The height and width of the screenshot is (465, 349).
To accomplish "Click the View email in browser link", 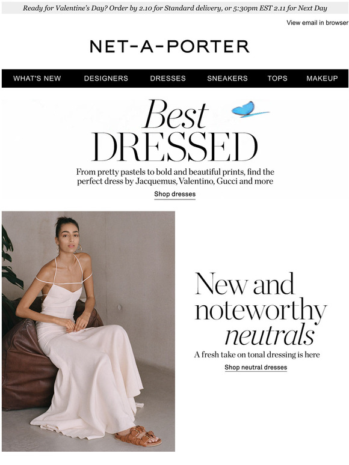I will [x=317, y=23].
